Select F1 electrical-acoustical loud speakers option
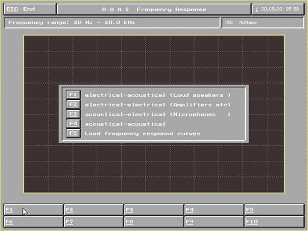 (x=73, y=95)
